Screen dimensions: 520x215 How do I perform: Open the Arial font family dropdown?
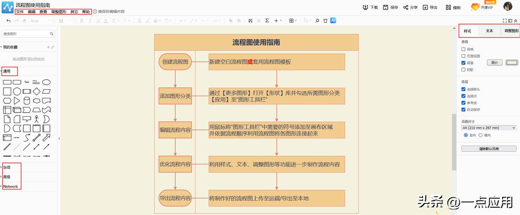pyautogui.click(x=40, y=20)
